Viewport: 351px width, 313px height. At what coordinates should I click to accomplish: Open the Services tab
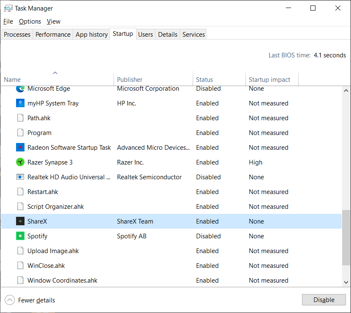(x=193, y=35)
